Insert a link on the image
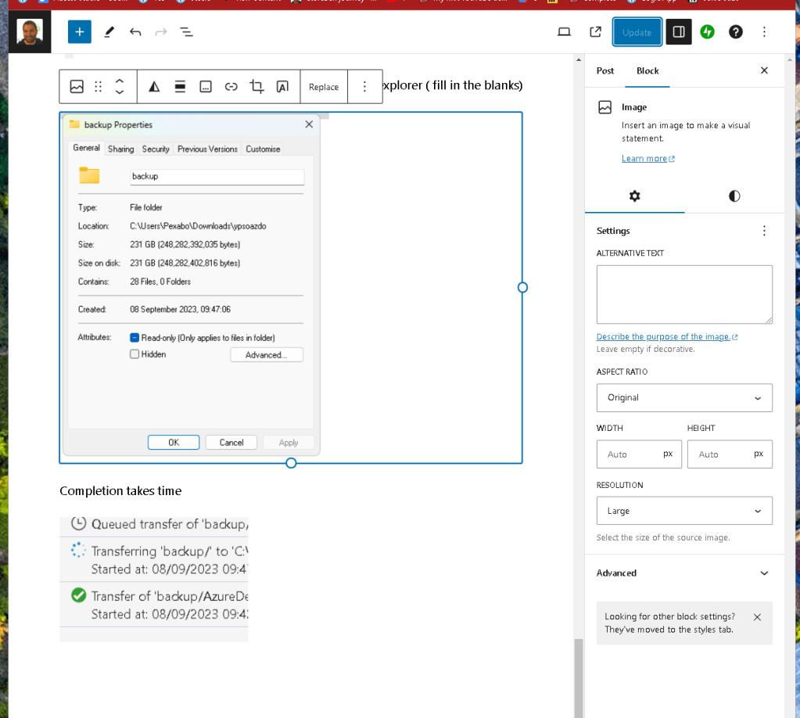Image resolution: width=800 pixels, height=718 pixels. (x=231, y=87)
